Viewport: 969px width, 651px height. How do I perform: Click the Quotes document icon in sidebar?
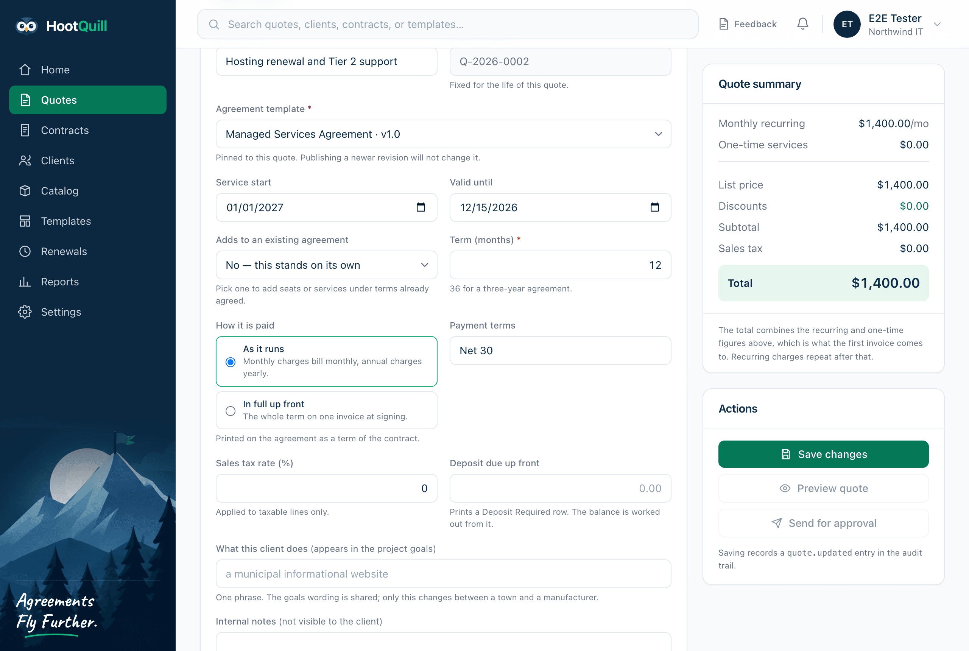[x=25, y=100]
